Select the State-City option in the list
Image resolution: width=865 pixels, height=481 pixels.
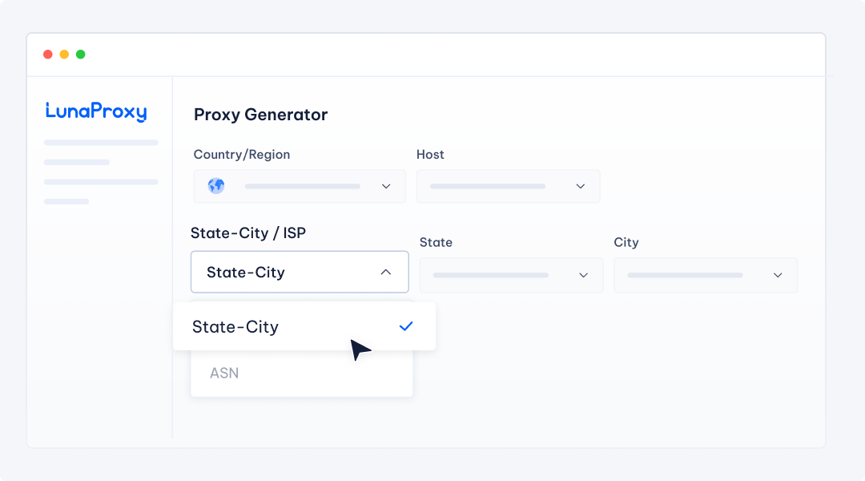coord(235,327)
